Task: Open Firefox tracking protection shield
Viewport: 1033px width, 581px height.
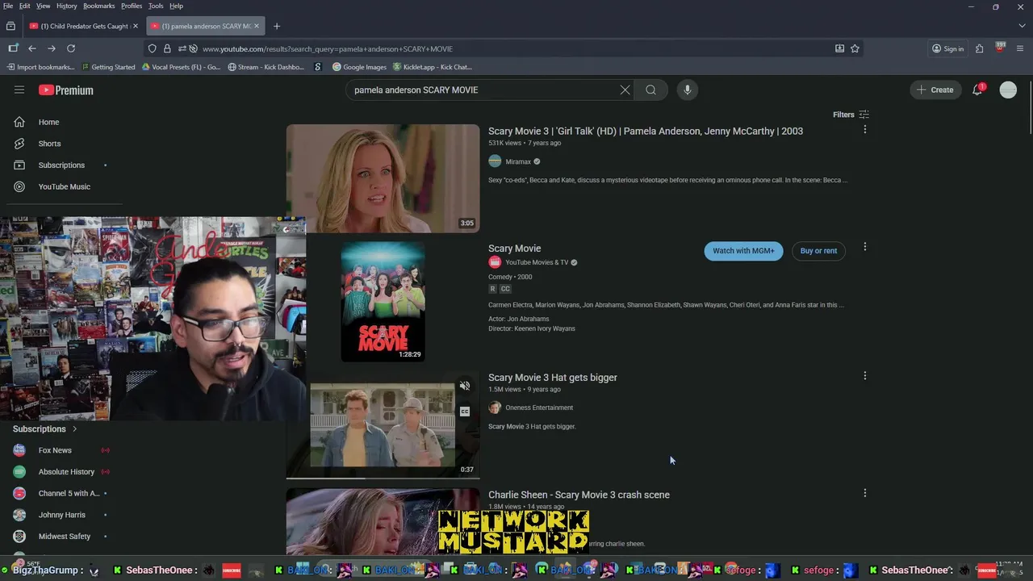Action: click(x=152, y=48)
